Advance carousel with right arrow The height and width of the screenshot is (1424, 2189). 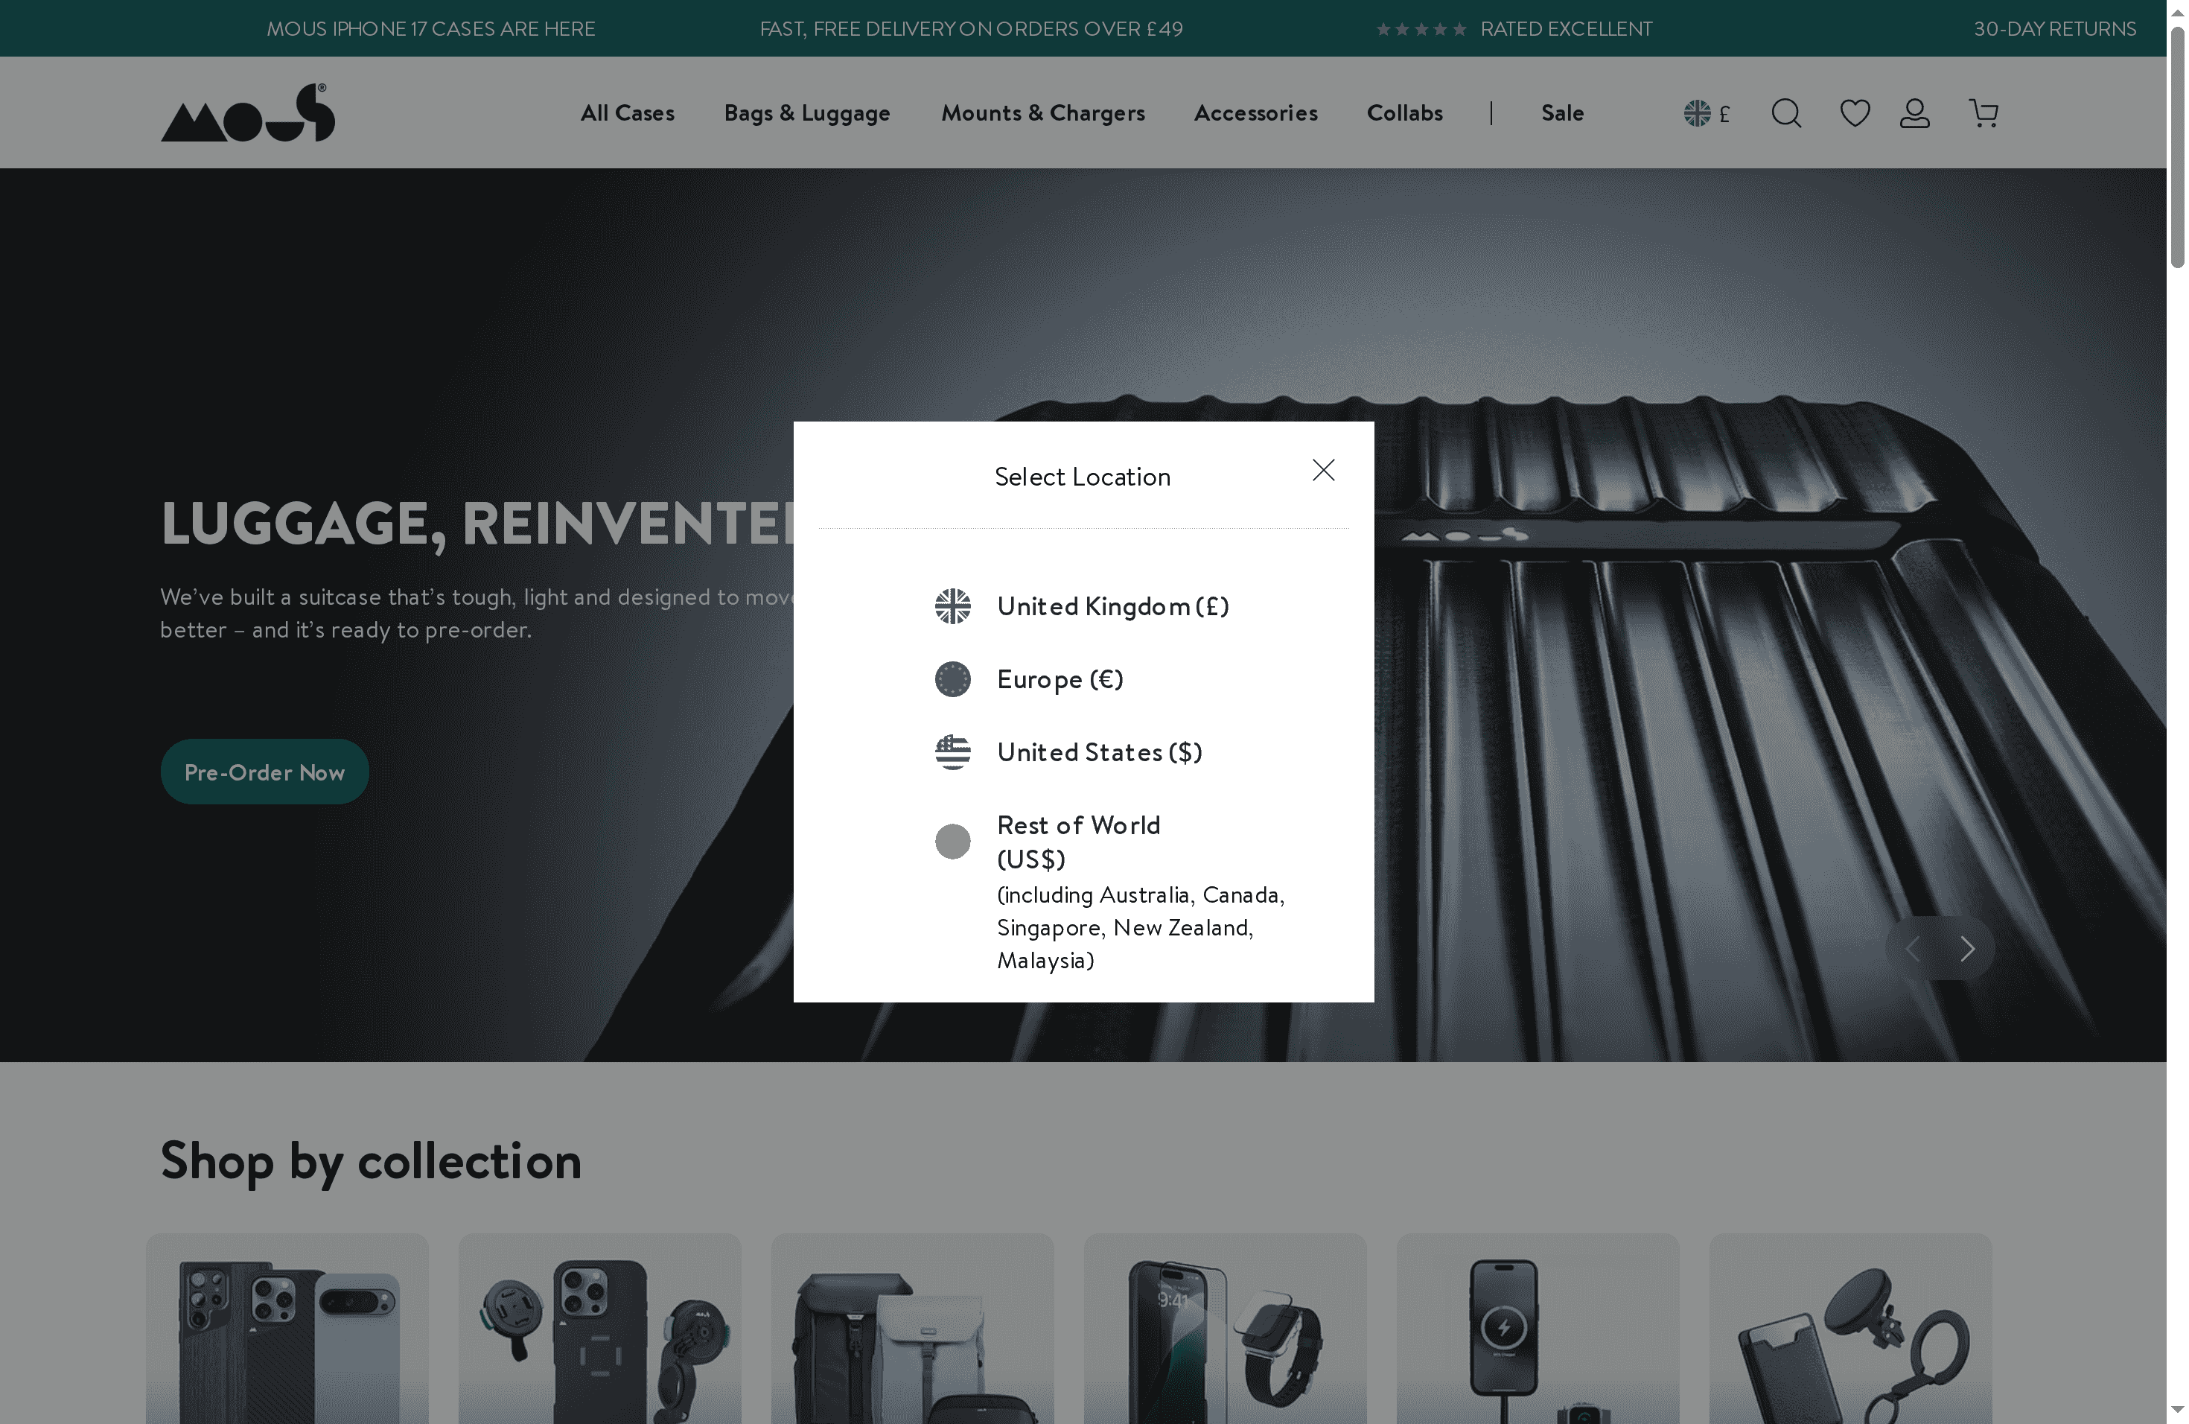tap(1967, 947)
